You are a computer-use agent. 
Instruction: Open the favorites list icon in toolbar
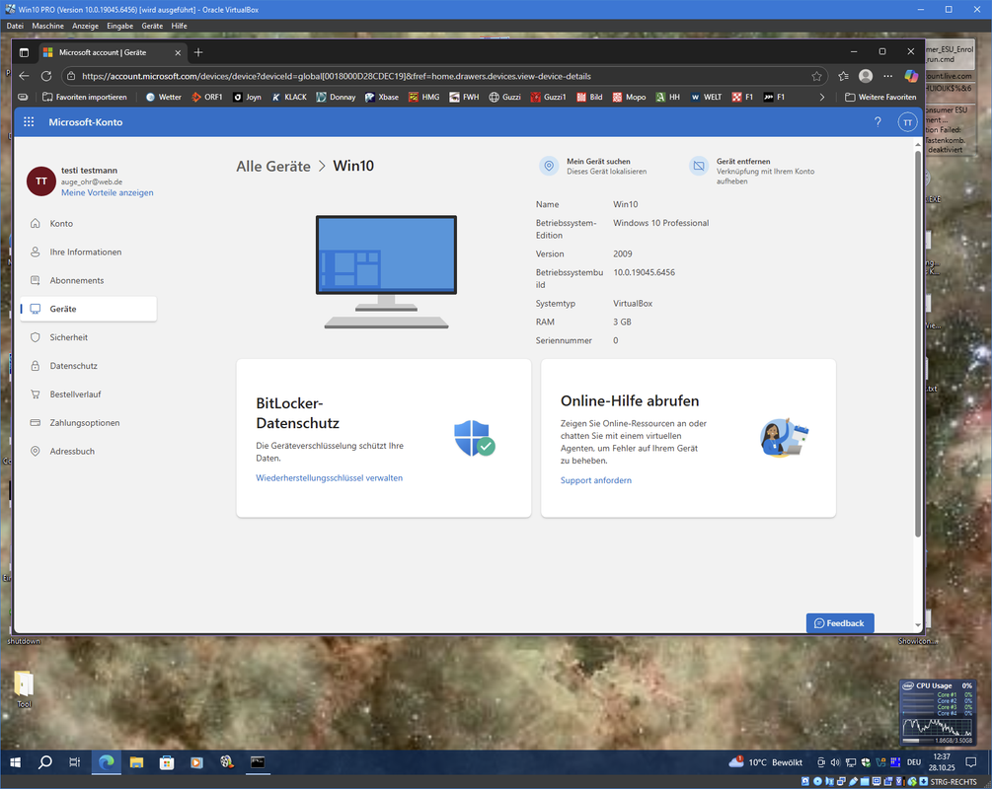843,76
